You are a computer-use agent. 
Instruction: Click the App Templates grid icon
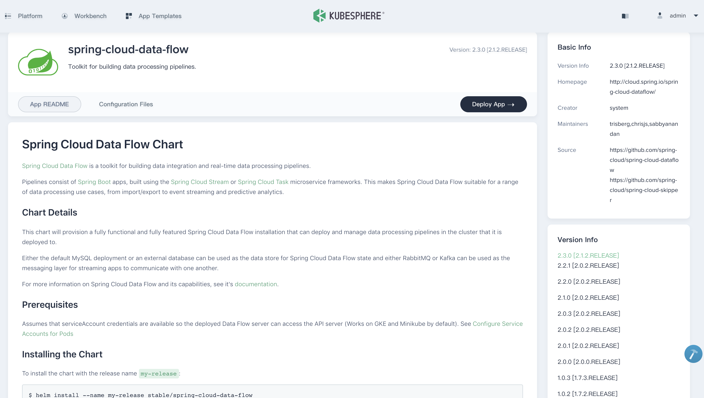[129, 16]
